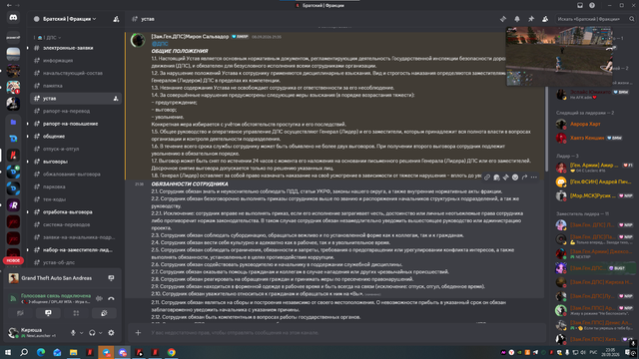Click the voice connection status Голосовая связь подключена
The width and height of the screenshot is (639, 359).
pyautogui.click(x=56, y=296)
